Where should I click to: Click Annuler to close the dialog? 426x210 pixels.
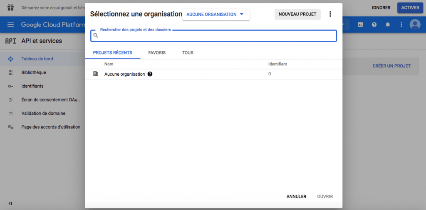[x=296, y=197]
